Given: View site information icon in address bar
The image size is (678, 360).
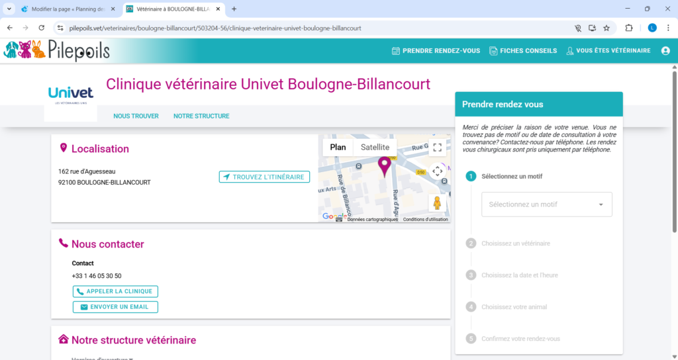Looking at the screenshot, I should coord(60,28).
